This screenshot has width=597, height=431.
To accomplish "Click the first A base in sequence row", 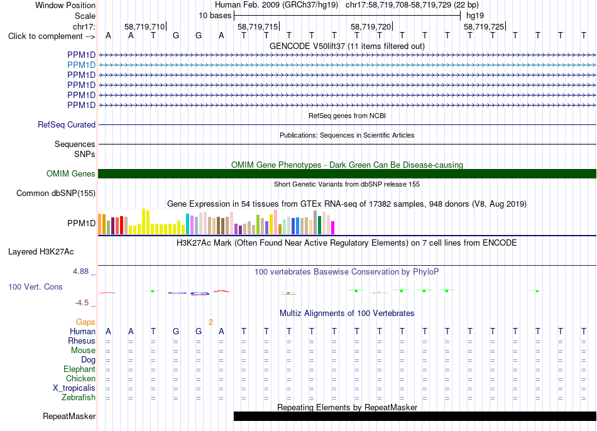I will click(x=108, y=36).
